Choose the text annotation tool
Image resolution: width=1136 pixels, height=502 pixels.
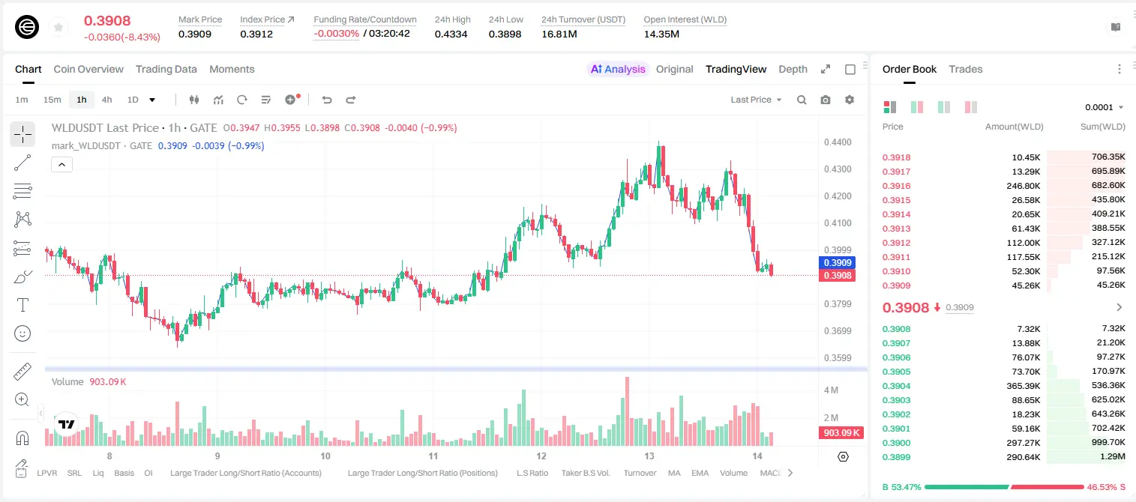pyautogui.click(x=22, y=305)
